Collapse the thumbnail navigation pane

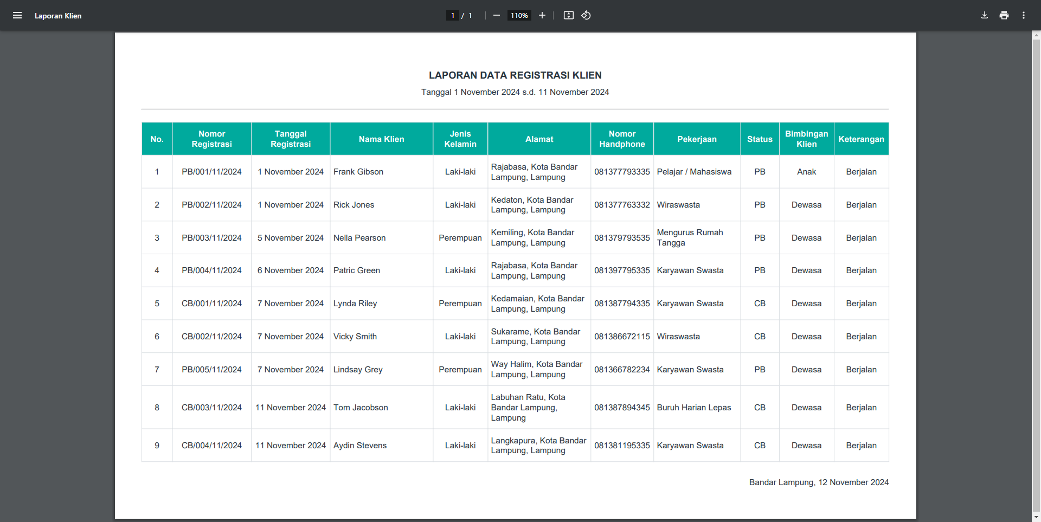(17, 15)
